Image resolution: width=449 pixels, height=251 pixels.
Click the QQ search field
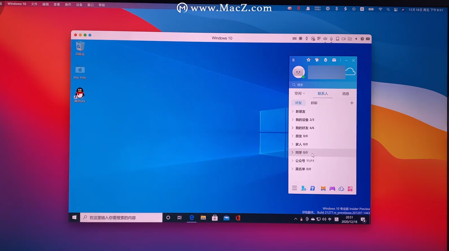(x=323, y=85)
